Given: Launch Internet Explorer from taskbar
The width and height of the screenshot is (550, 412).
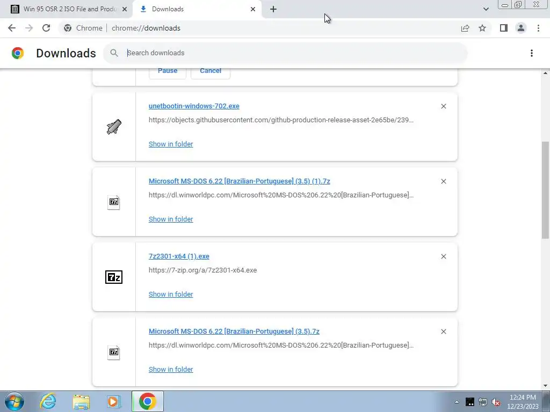Looking at the screenshot, I should tap(48, 401).
